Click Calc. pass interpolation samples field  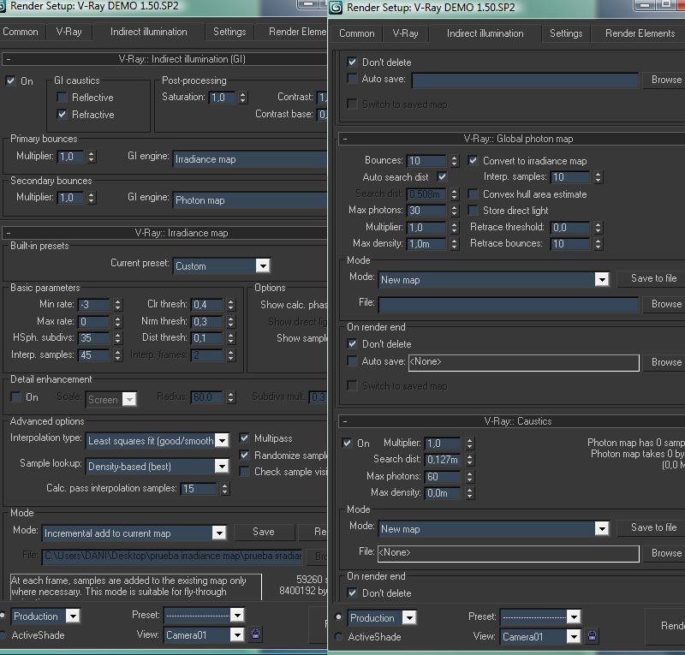(x=199, y=489)
